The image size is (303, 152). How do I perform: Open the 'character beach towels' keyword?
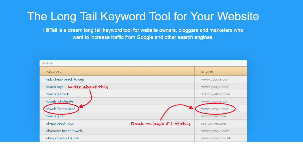pyautogui.click(x=64, y=131)
